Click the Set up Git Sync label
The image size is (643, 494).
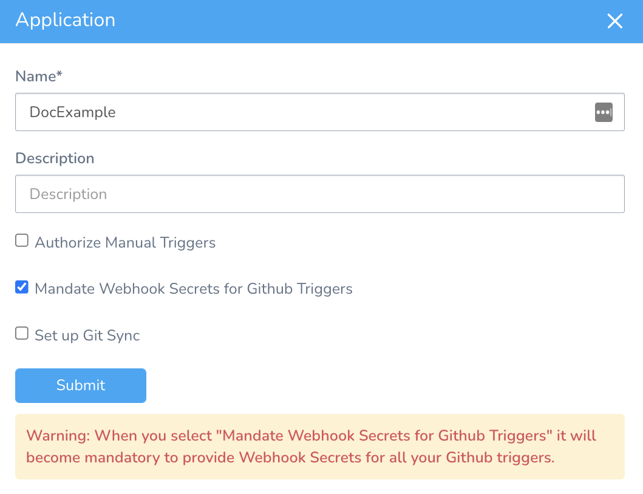pyautogui.click(x=87, y=336)
